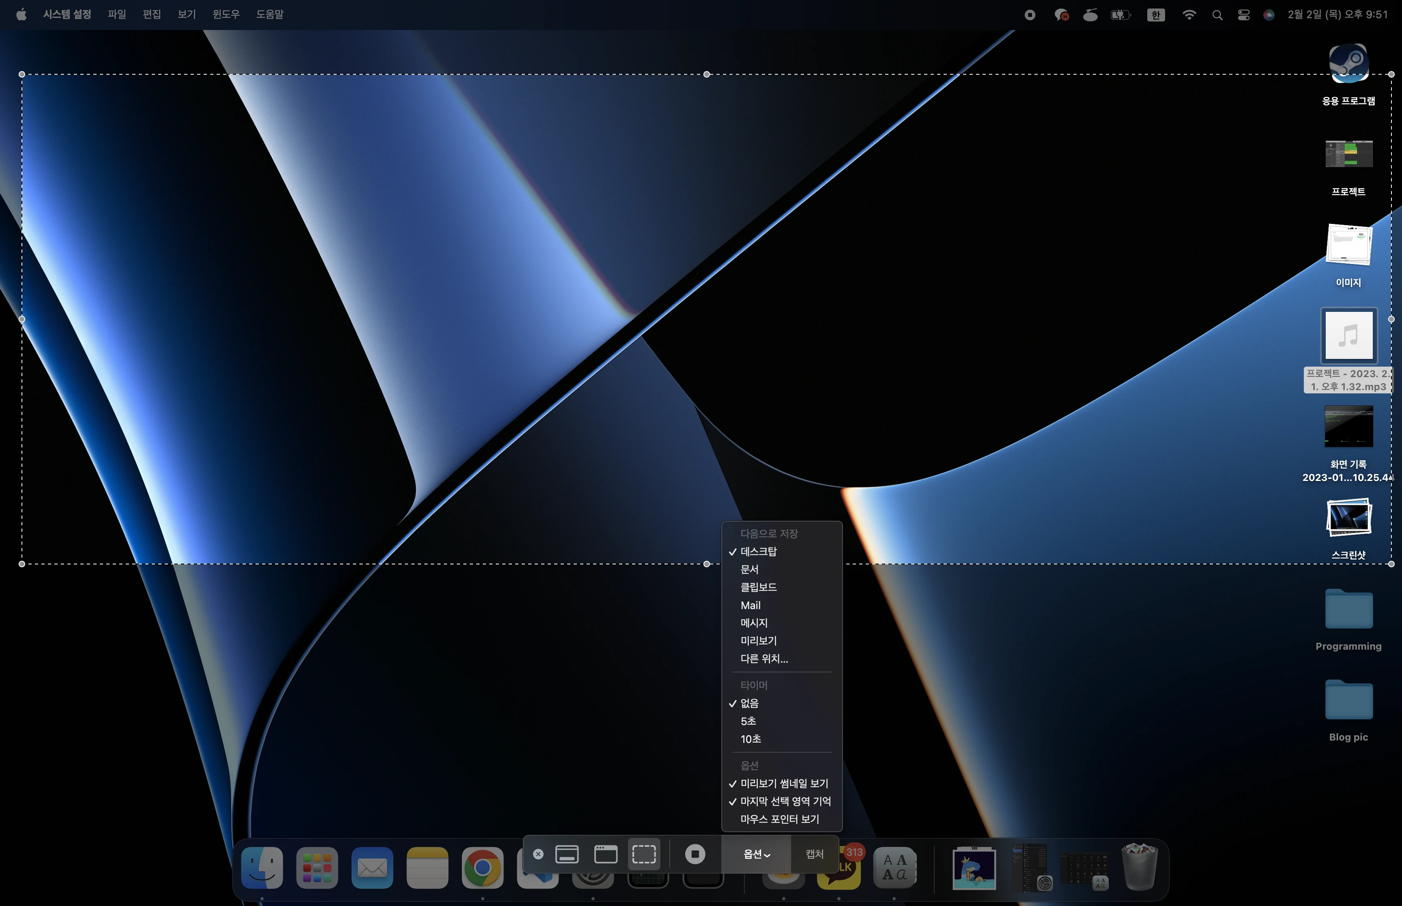Open the Wi-Fi status menu
The height and width of the screenshot is (906, 1402).
(x=1189, y=15)
